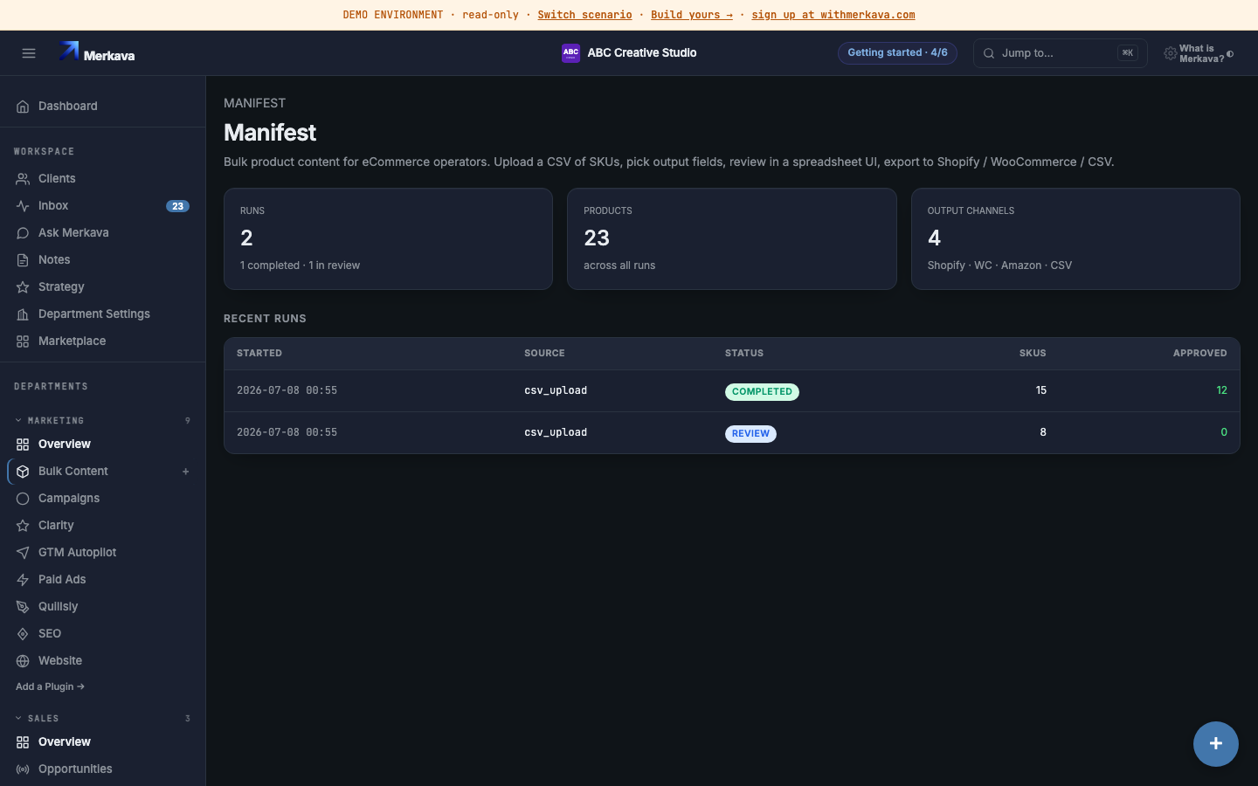1258x786 pixels.
Task: Click the RECENT RUNS heading
Action: 265,319
